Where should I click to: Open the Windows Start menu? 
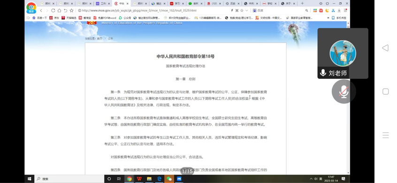(x=30, y=179)
